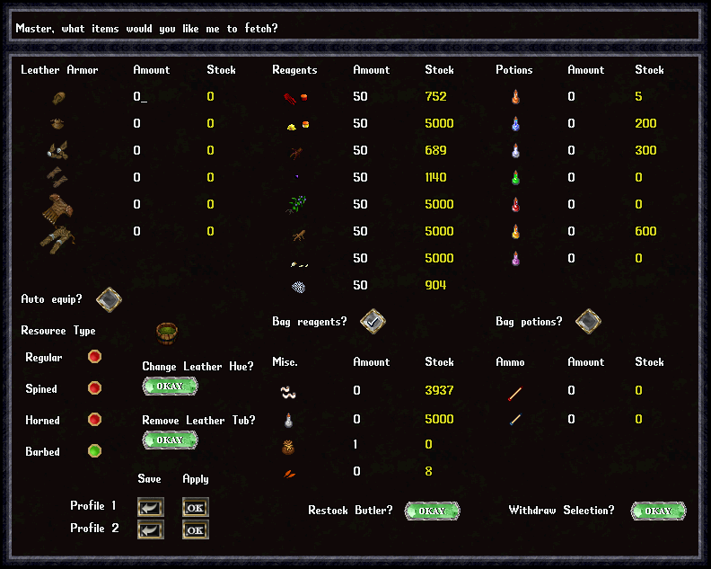
Task: Select Spined resource type
Action: click(x=95, y=387)
